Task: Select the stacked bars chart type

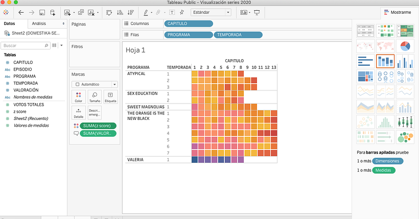Action: click(x=385, y=61)
